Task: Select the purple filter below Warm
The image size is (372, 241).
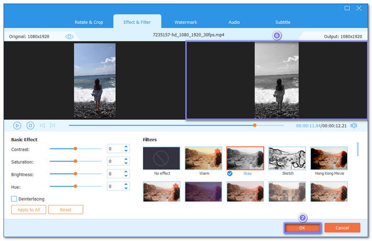Action: coord(204,192)
